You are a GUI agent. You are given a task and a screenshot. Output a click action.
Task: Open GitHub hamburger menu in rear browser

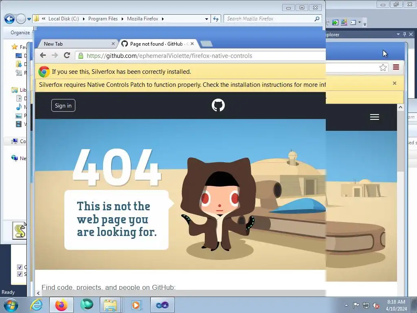[x=375, y=117]
